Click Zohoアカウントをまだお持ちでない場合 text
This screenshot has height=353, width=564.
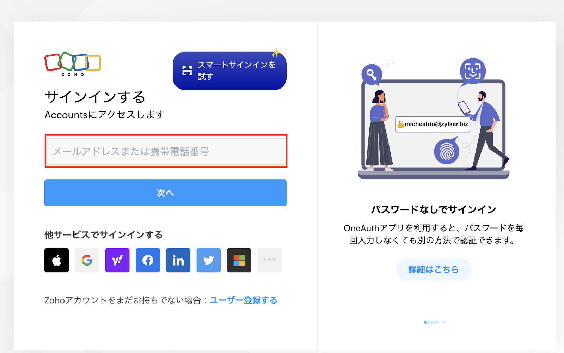(x=123, y=300)
